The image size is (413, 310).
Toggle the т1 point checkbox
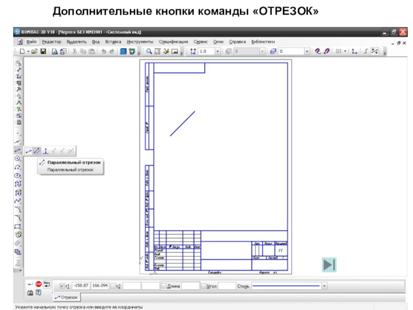coord(63,285)
